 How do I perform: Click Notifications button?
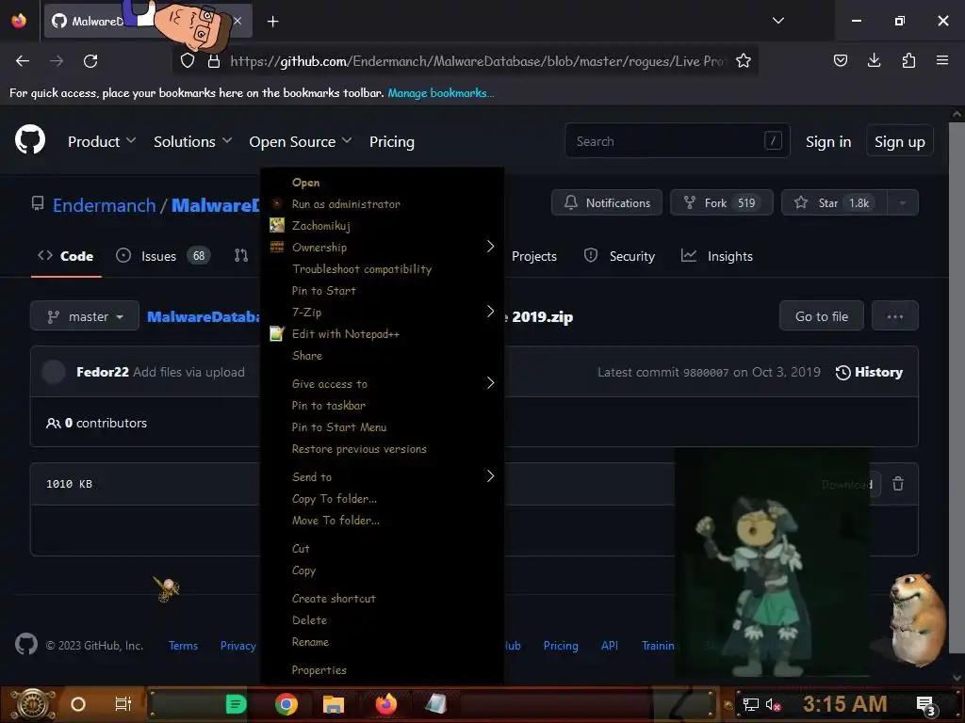tap(607, 203)
